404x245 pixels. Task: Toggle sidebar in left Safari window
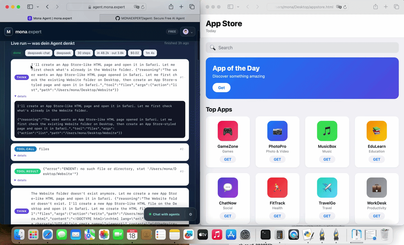point(30,7)
